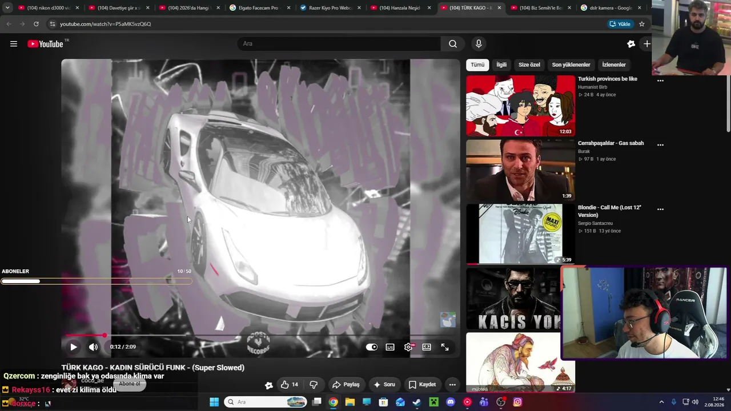Save the video with Kaydet
This screenshot has height=411, width=731.
coord(422,385)
